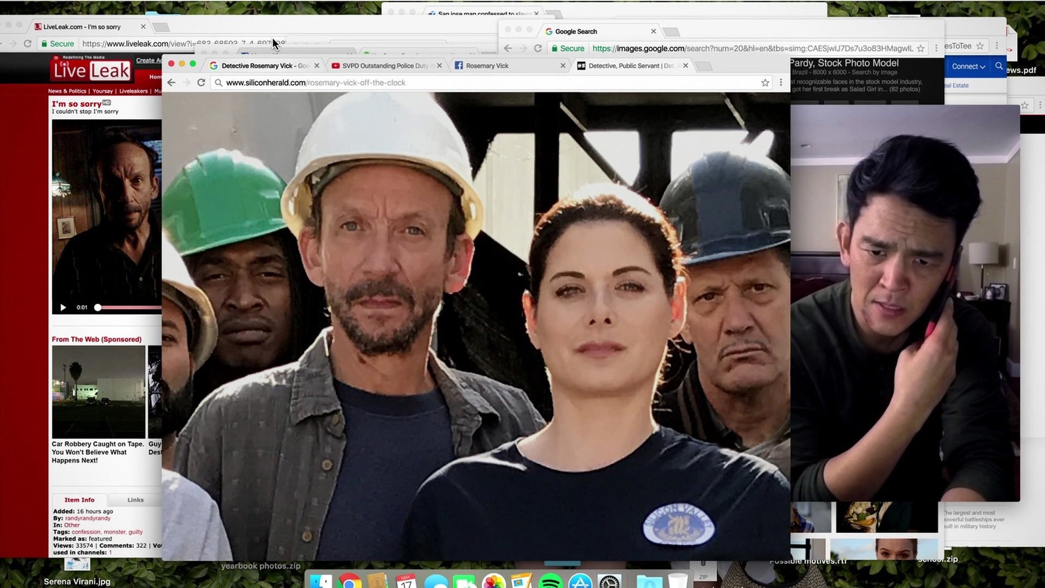Open LiveLeak News & Politics section

point(67,91)
